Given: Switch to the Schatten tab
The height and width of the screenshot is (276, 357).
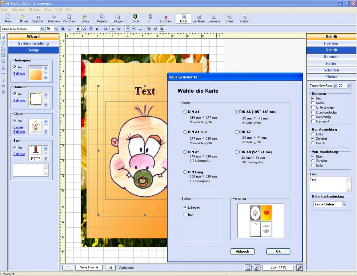Looking at the screenshot, I should (331, 70).
